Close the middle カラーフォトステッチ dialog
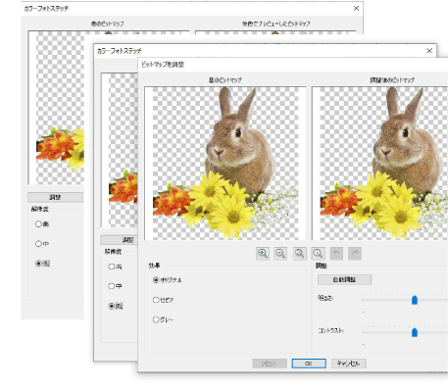448x389 pixels. pos(429,51)
